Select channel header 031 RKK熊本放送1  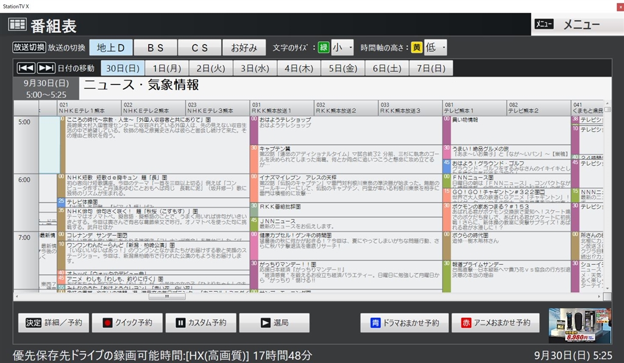pos(282,108)
